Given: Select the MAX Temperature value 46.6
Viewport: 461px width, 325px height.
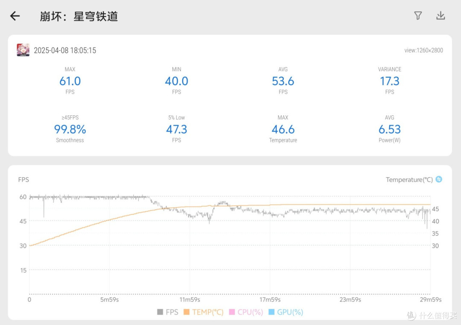Looking at the screenshot, I should tap(283, 129).
